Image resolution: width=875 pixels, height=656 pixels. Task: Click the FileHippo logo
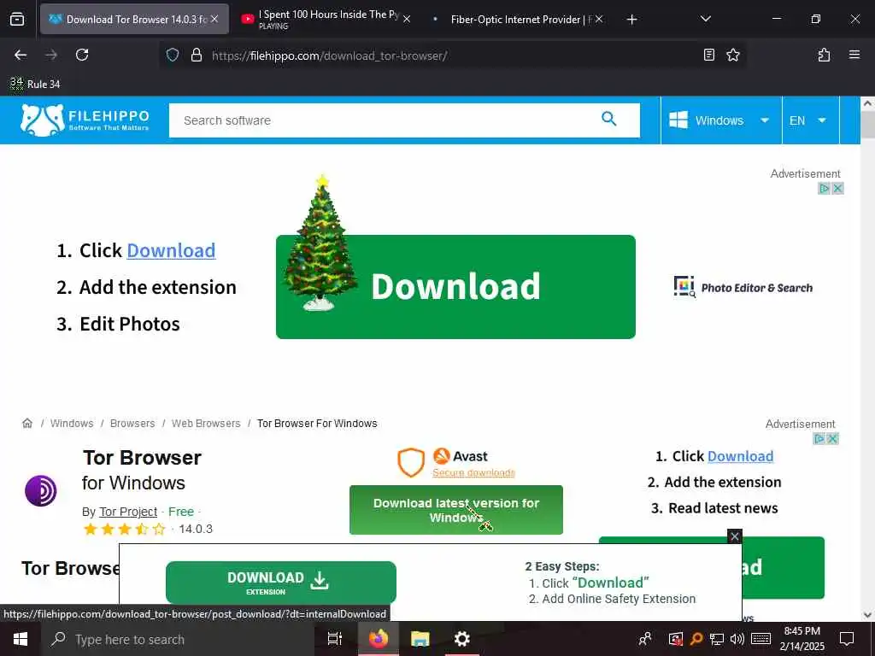(x=85, y=120)
